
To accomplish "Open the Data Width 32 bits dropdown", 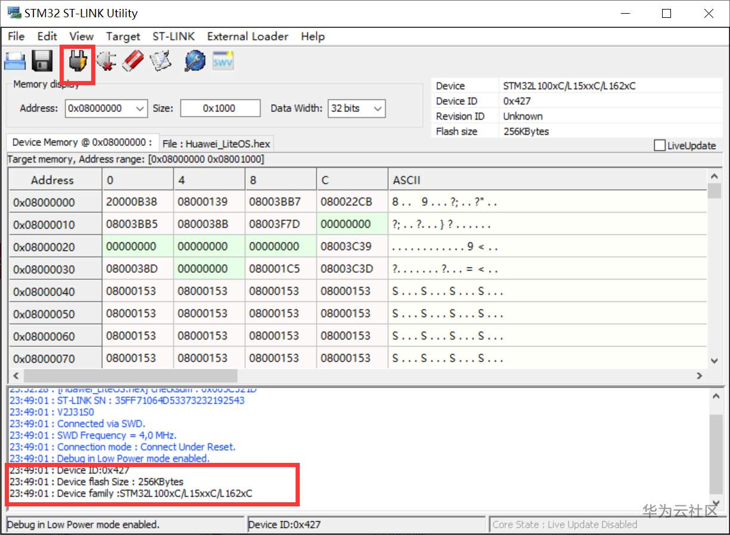I will [x=356, y=108].
